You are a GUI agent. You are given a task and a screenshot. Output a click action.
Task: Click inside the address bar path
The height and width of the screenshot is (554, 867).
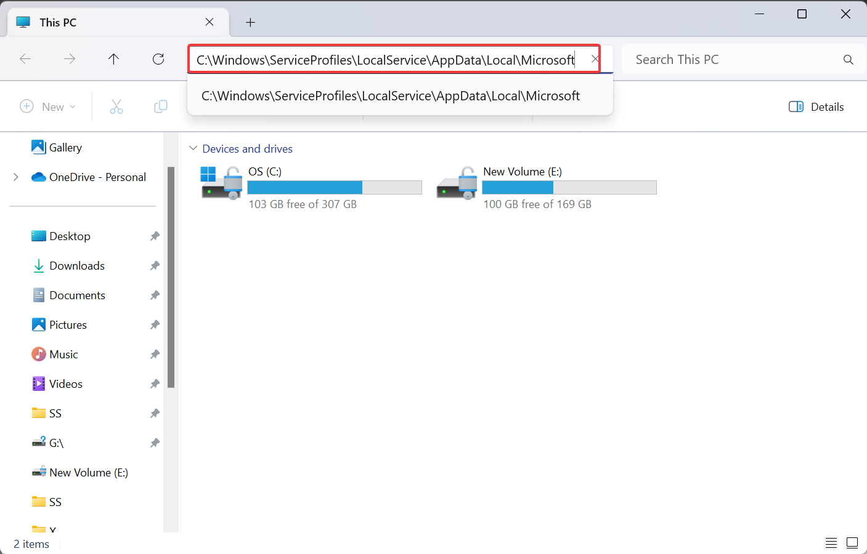[x=386, y=60]
